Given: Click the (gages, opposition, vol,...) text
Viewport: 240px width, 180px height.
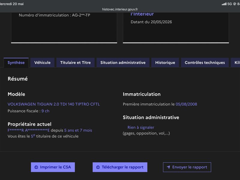Looking at the screenshot, I should pos(146,133).
